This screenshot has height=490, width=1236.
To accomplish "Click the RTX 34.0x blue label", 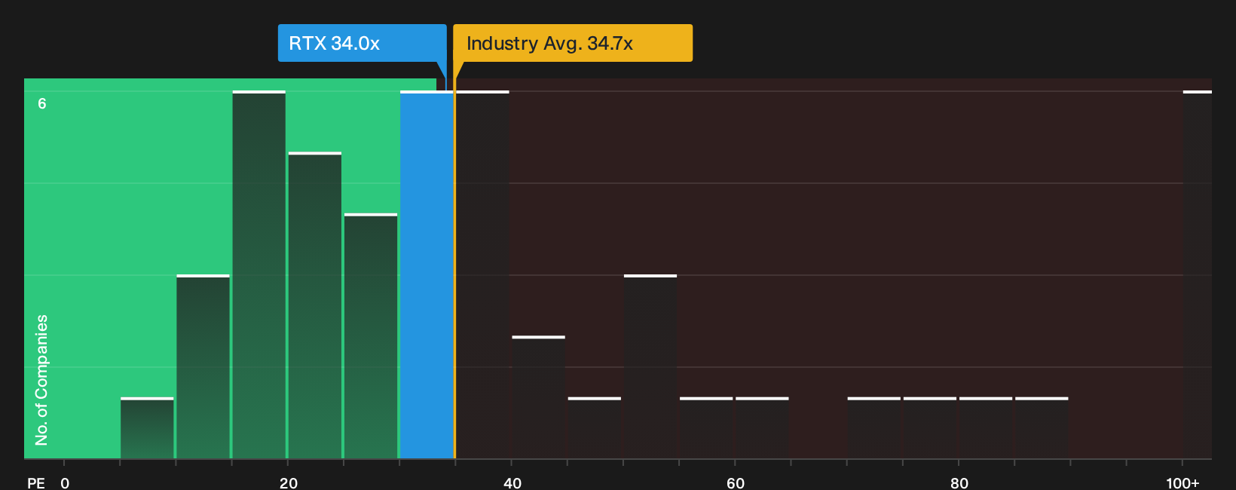I will point(362,43).
